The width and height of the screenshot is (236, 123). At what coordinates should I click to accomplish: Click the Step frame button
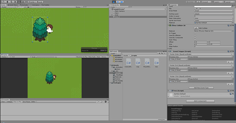click(122, 2)
